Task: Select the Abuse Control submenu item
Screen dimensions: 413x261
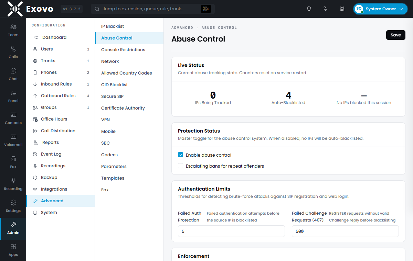Action: coord(129,38)
